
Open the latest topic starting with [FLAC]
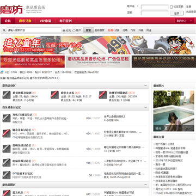pos(174,193)
